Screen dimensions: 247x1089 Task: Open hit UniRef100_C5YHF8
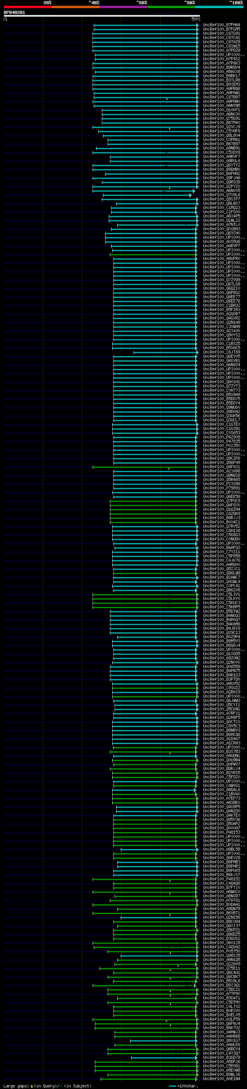(222, 131)
